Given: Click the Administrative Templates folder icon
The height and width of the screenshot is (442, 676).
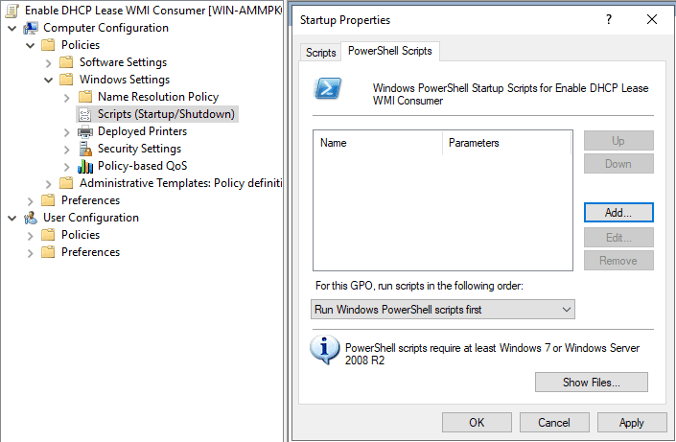Looking at the screenshot, I should tap(66, 183).
